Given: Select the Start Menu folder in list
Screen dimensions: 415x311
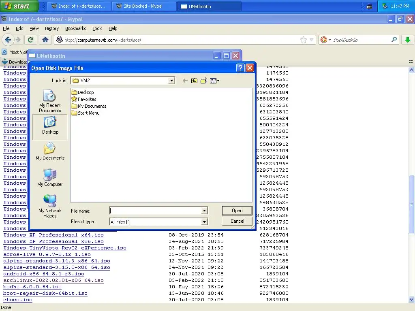Looking at the screenshot, I should pos(86,113).
